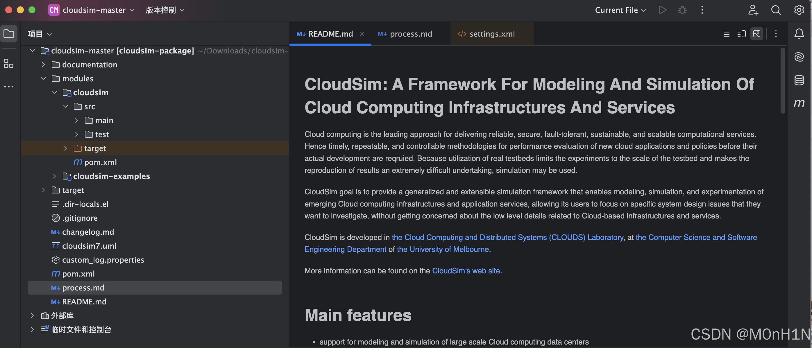Screen dimensions: 812x348
Task: Open the CloudSim's web site link
Action: click(466, 271)
